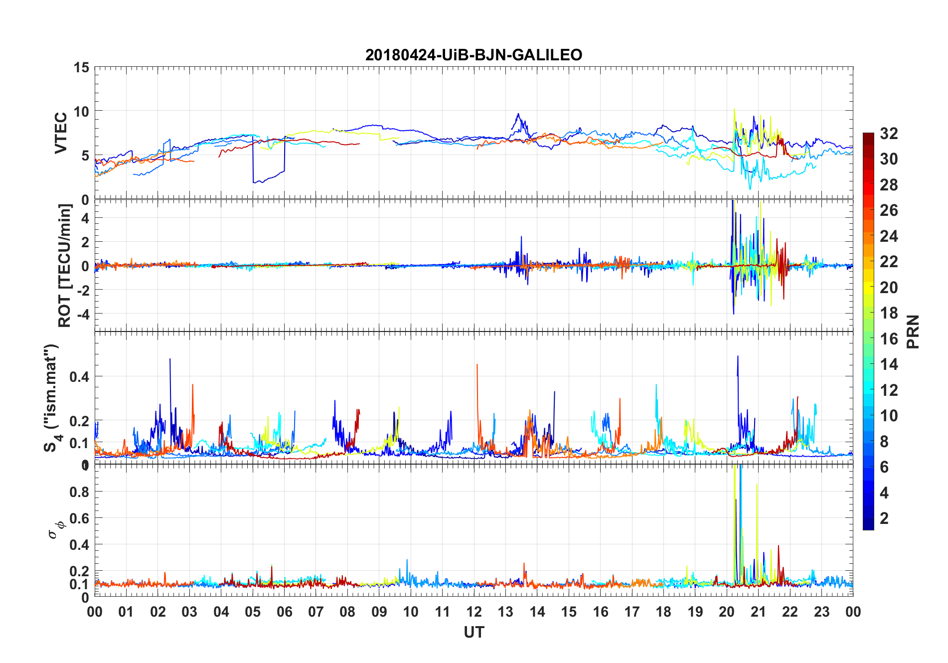Image resolution: width=948 pixels, height=663 pixels.
Task: Select ROT axis tick label 4
Action: (x=86, y=218)
